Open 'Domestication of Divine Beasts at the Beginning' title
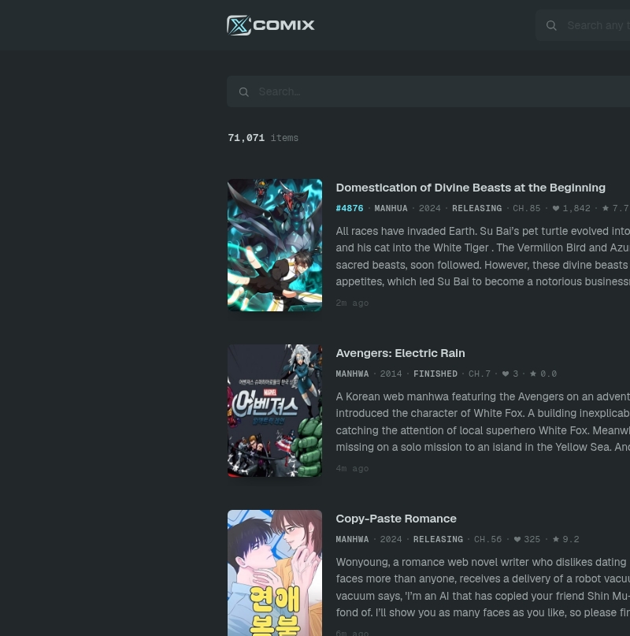Image resolution: width=630 pixels, height=636 pixels. [x=470, y=188]
